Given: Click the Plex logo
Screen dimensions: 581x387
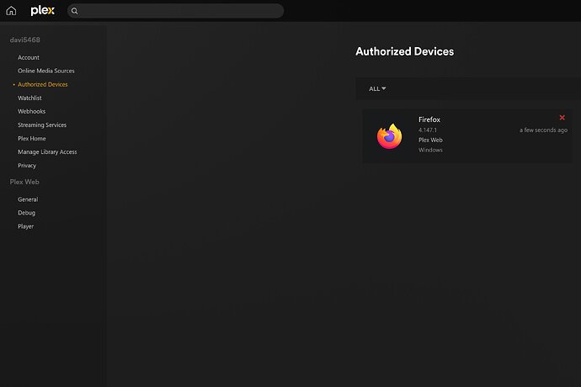Looking at the screenshot, I should pos(42,10).
